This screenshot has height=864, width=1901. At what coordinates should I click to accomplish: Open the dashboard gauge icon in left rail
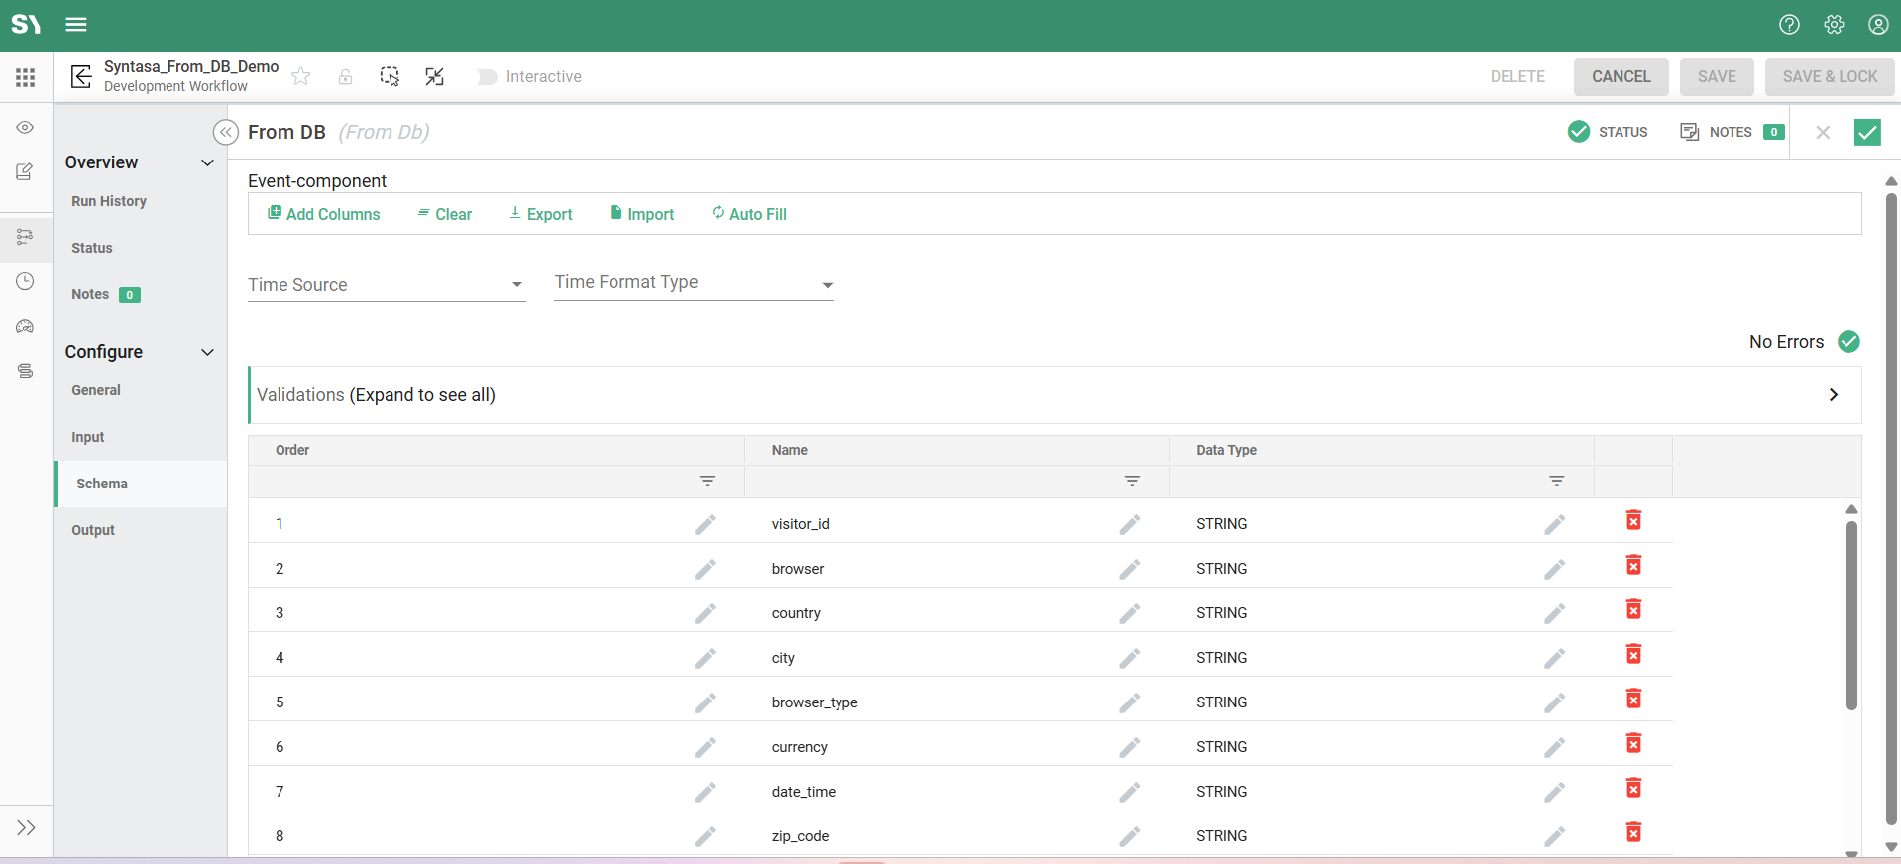click(x=25, y=326)
